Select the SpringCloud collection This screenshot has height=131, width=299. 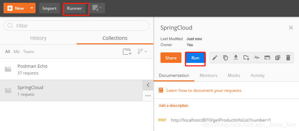71,90
